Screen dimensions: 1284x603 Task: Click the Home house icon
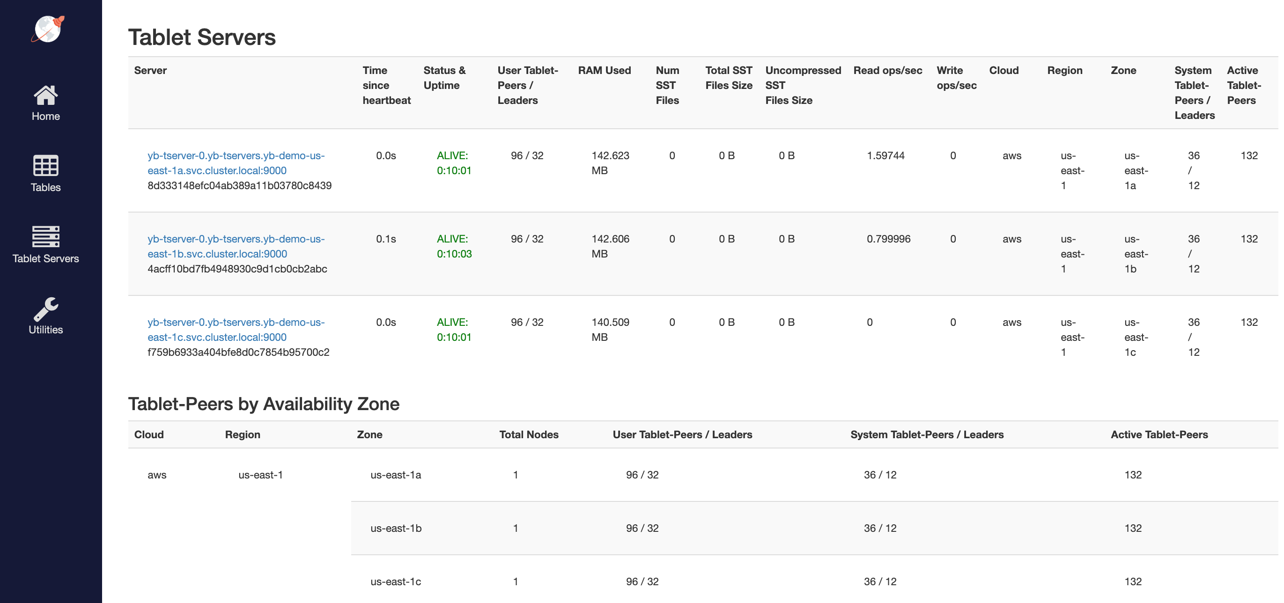point(45,95)
